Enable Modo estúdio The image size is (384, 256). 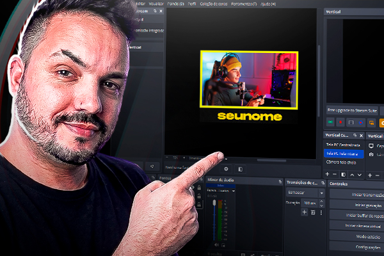pos(357,236)
